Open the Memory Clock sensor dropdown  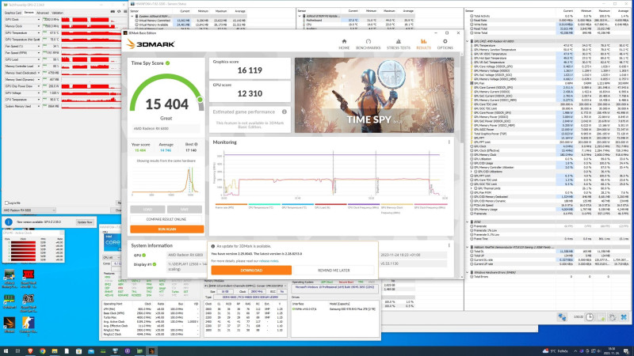39,26
